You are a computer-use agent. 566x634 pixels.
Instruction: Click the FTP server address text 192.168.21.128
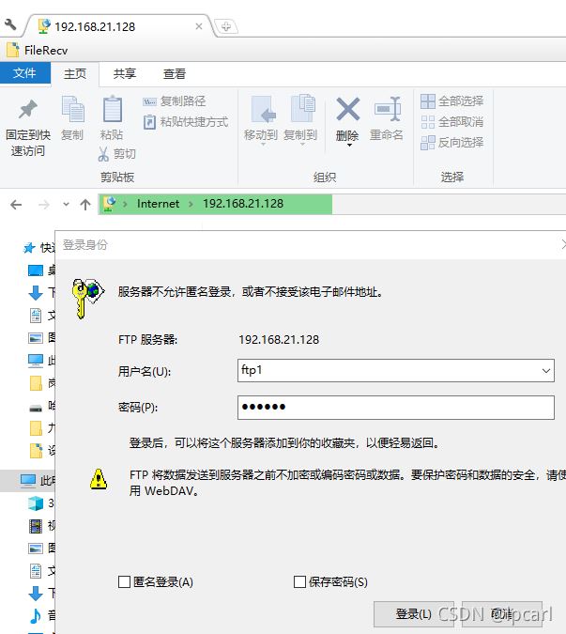coord(279,340)
